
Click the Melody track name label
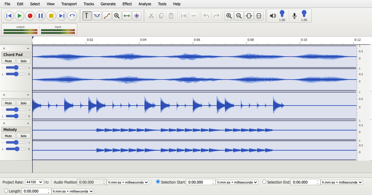(x=16, y=129)
